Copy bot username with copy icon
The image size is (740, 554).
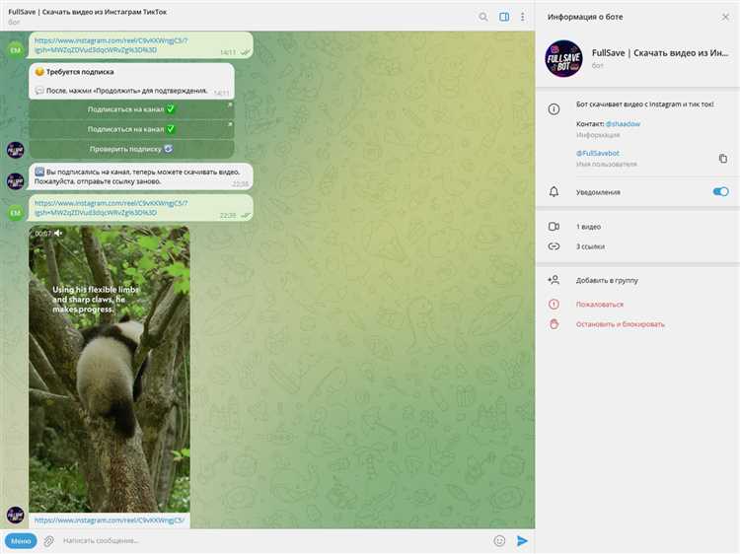(722, 159)
